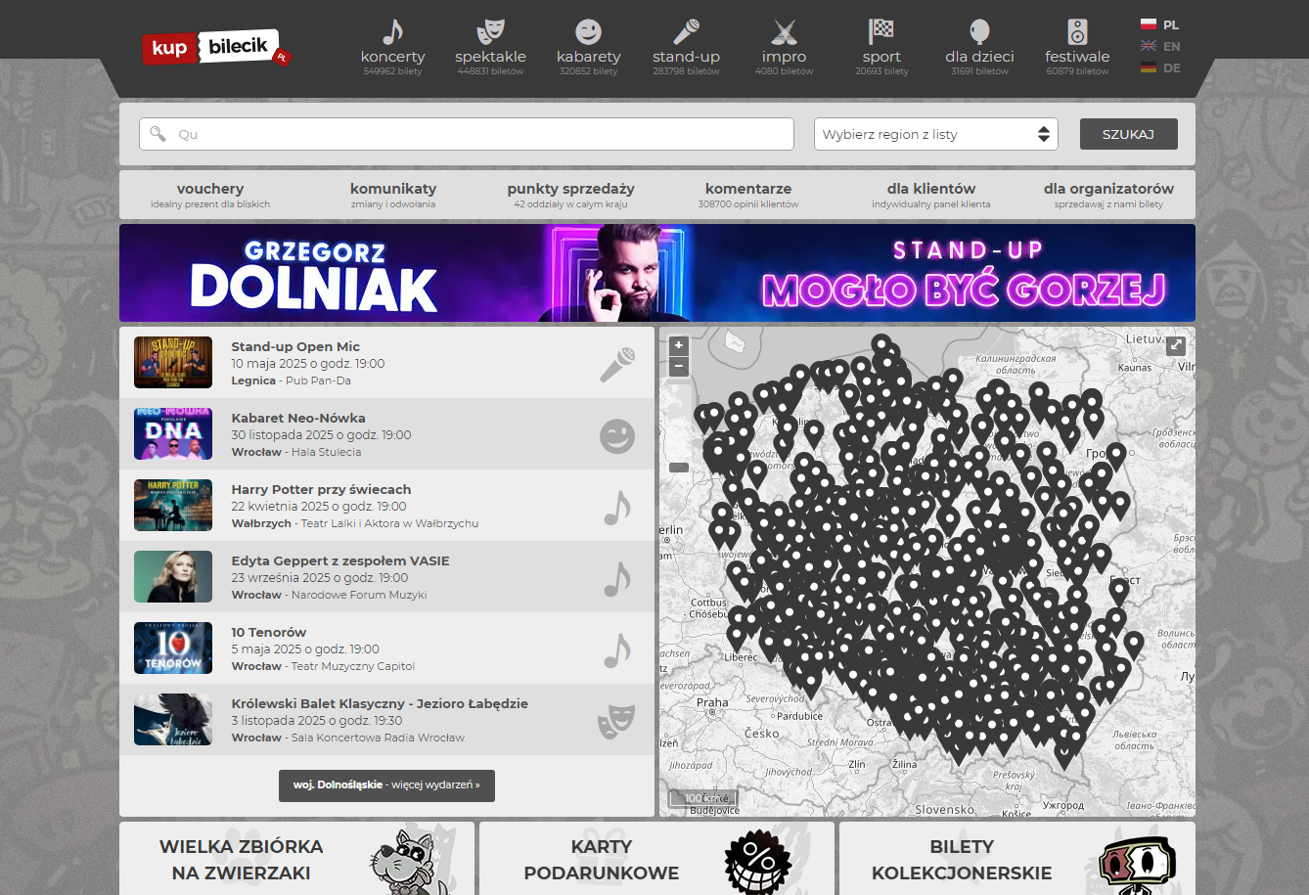Click microphone icon in Stand-up Open Mic row
Image resolution: width=1309 pixels, height=895 pixels.
pos(617,365)
